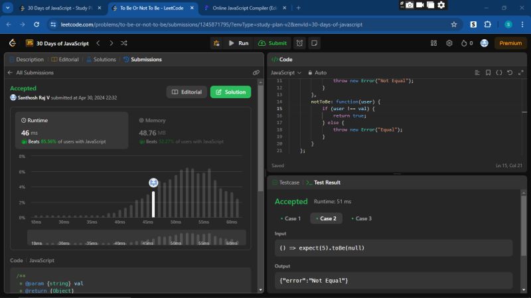The image size is (531, 298).
Task: Click the LeetCode logo icon
Action: pos(13,43)
